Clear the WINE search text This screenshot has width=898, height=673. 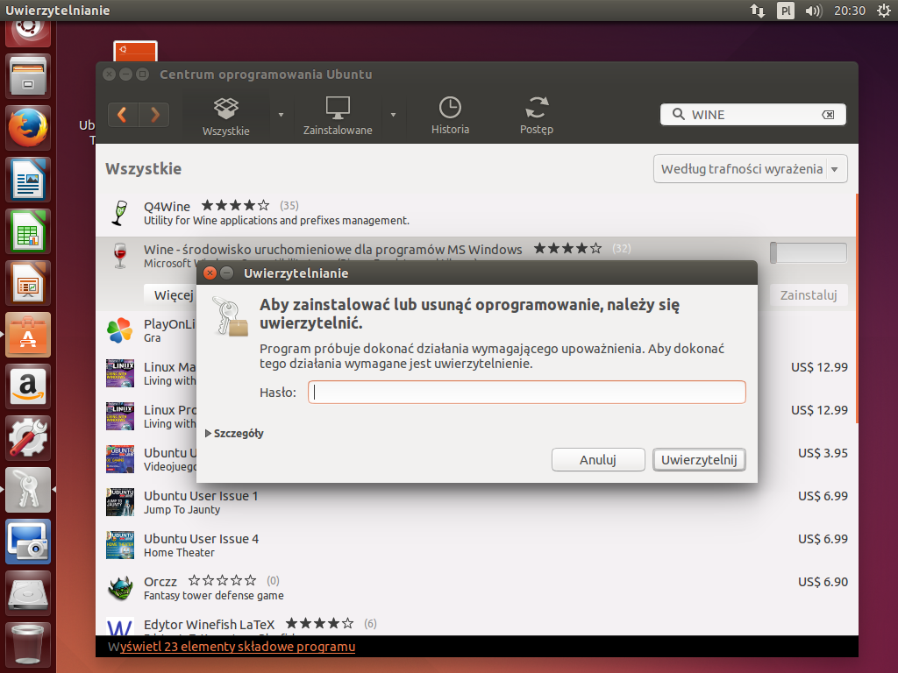coord(827,115)
